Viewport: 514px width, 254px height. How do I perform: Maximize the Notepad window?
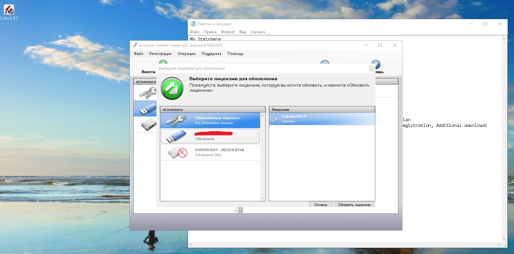click(x=485, y=24)
